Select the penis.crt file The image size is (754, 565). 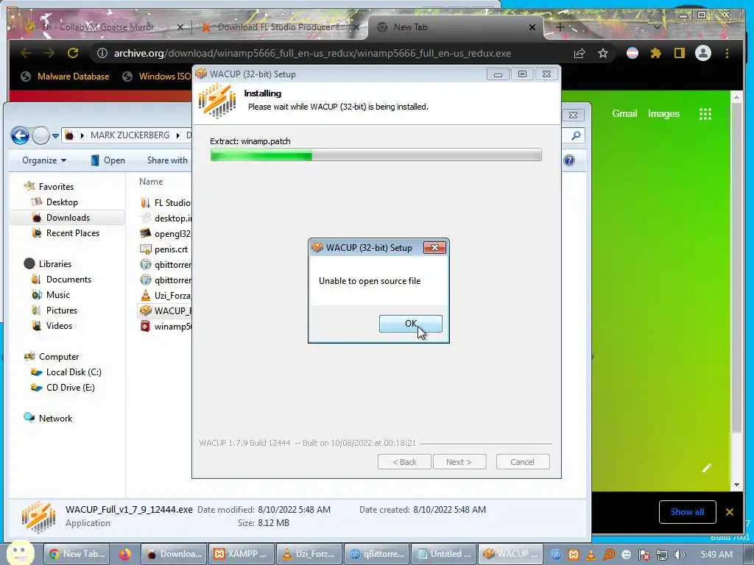(x=164, y=249)
